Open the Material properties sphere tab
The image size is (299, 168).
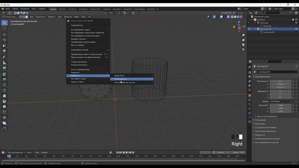point(249,121)
